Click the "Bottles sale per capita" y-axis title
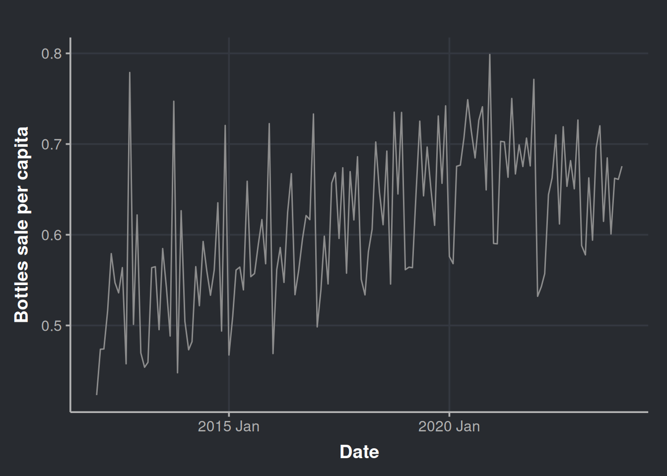This screenshot has height=476, width=667. pyautogui.click(x=21, y=225)
